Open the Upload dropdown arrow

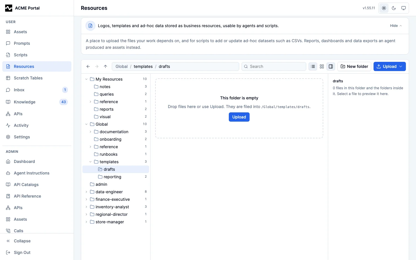click(x=401, y=66)
